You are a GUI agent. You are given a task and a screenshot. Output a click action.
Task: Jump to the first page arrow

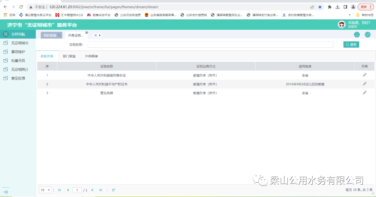(x=60, y=190)
